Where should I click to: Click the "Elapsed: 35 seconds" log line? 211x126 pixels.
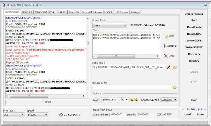[17, 63]
